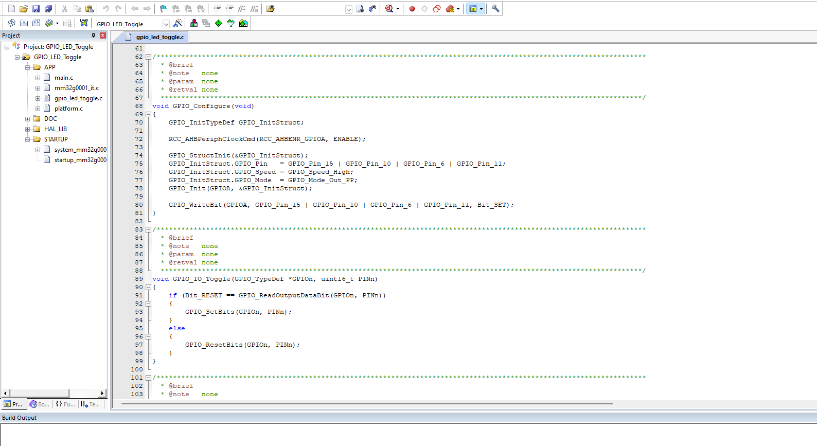This screenshot has width=817, height=446.
Task: Open the GPIO_LED_Toggle target dropdown
Action: coord(166,24)
